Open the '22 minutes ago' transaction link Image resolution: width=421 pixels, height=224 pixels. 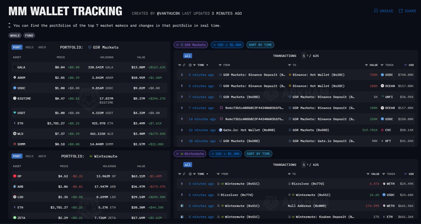pos(202,130)
